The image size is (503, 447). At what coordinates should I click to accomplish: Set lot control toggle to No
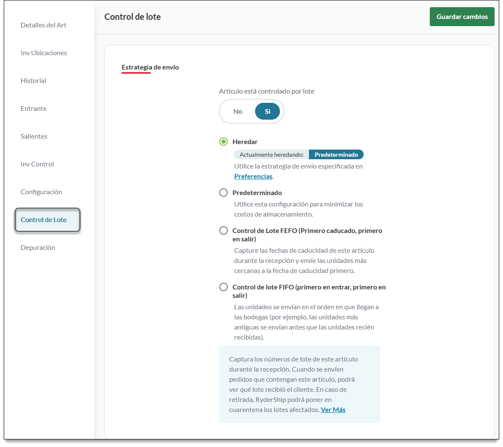click(238, 112)
